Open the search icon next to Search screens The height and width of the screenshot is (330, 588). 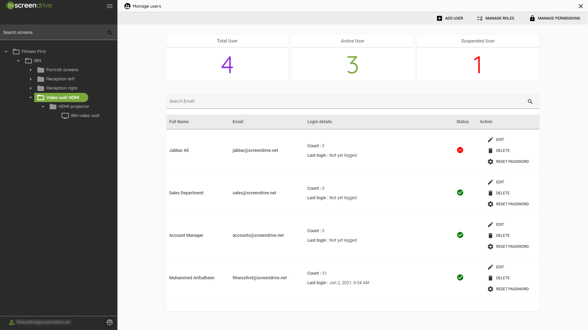point(110,32)
